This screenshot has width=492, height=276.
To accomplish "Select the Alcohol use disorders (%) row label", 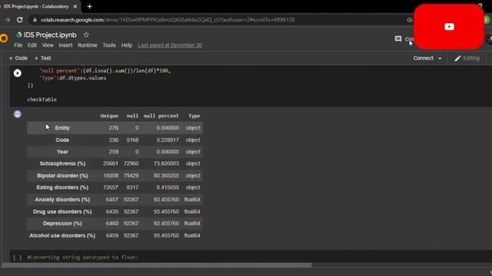I will 62,235.
